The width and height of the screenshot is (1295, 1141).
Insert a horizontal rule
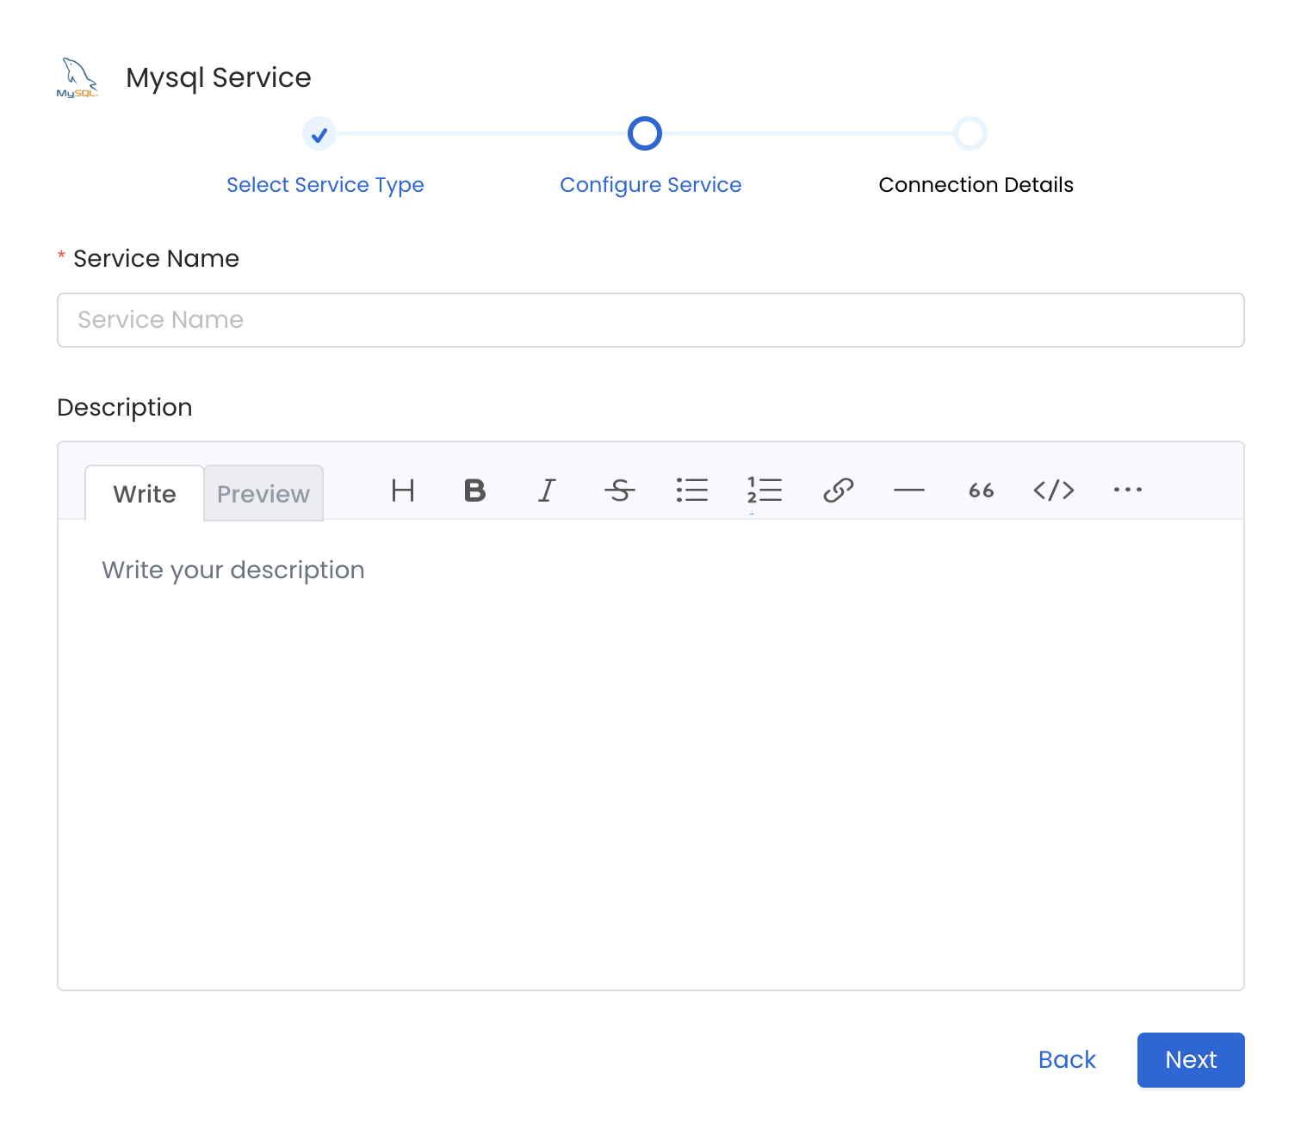pyautogui.click(x=908, y=491)
